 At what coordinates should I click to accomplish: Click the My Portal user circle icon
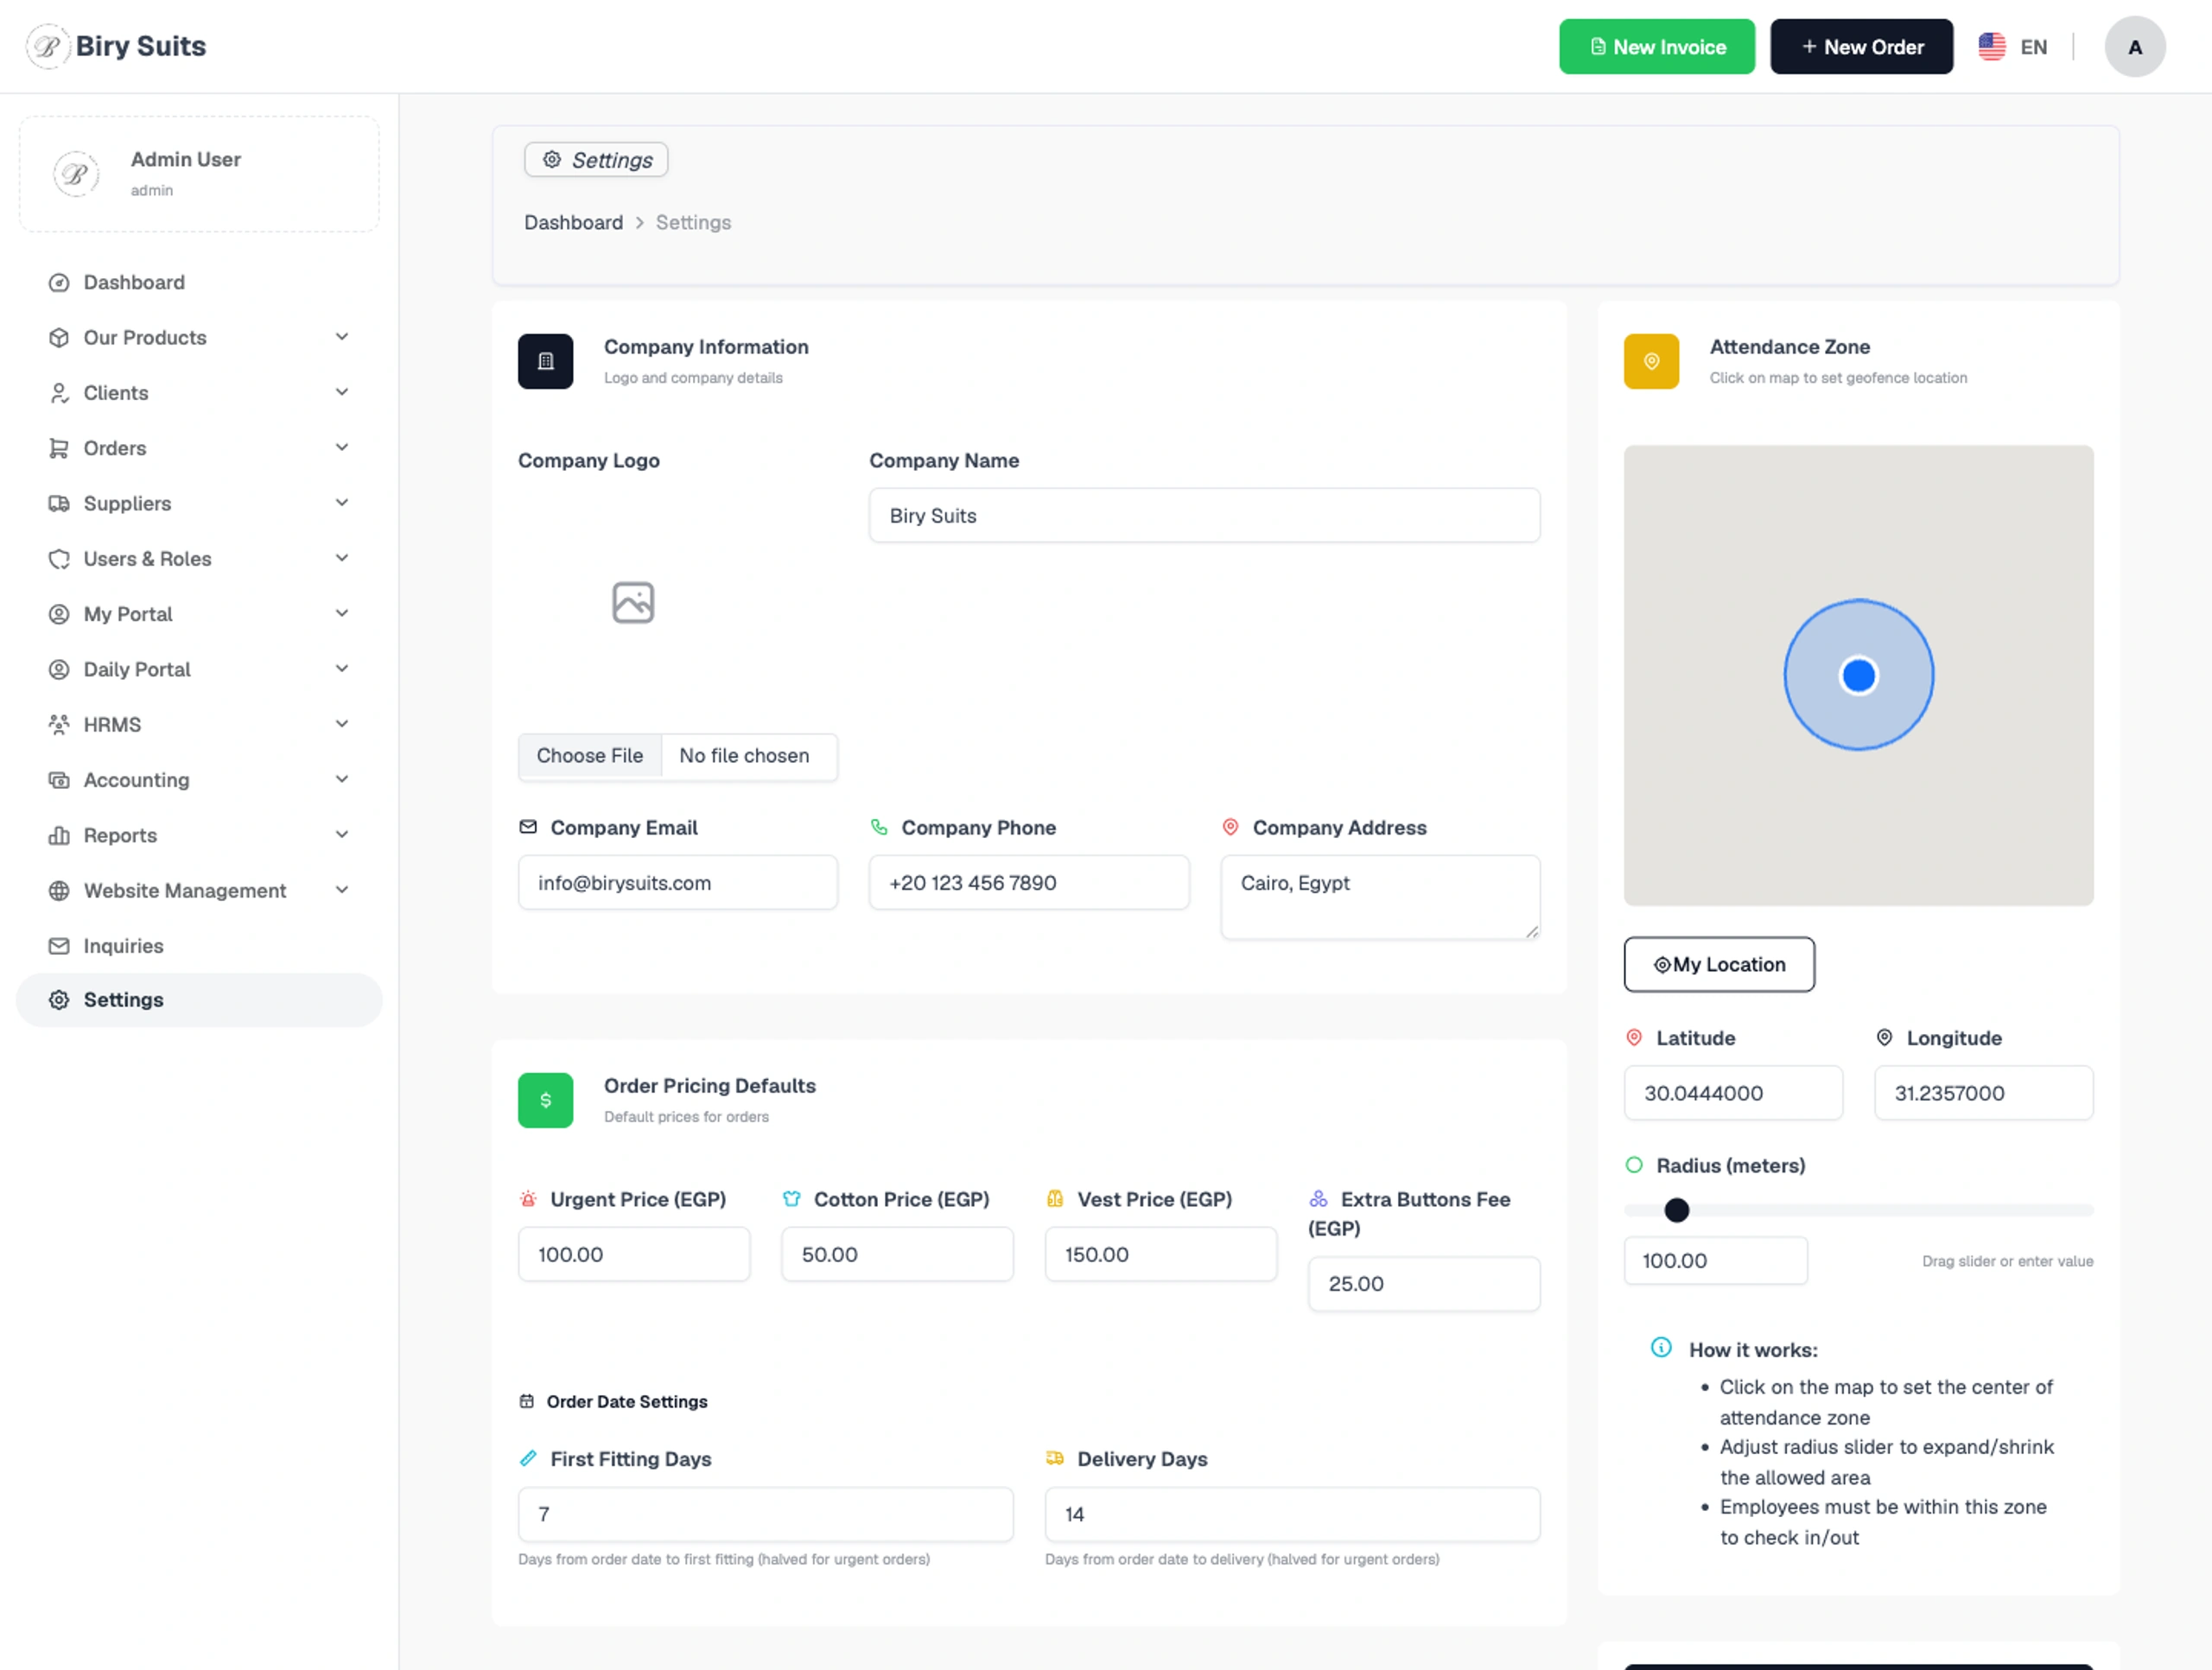[59, 614]
